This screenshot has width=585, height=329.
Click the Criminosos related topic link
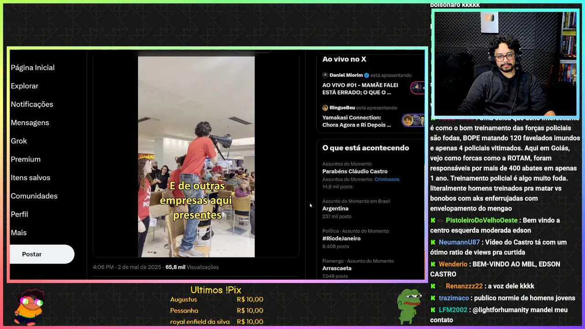point(387,179)
